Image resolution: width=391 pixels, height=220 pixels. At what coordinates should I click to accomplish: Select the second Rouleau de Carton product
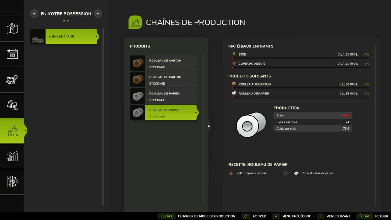tap(163, 80)
